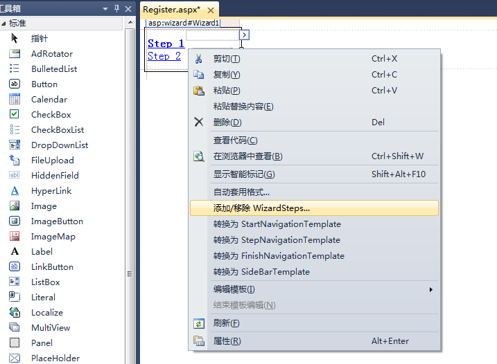Switch to the Register.aspx tab
497x364 pixels.
[171, 10]
